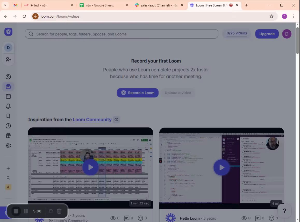
Task: Open Chrome three-dot menu
Action: (294, 17)
